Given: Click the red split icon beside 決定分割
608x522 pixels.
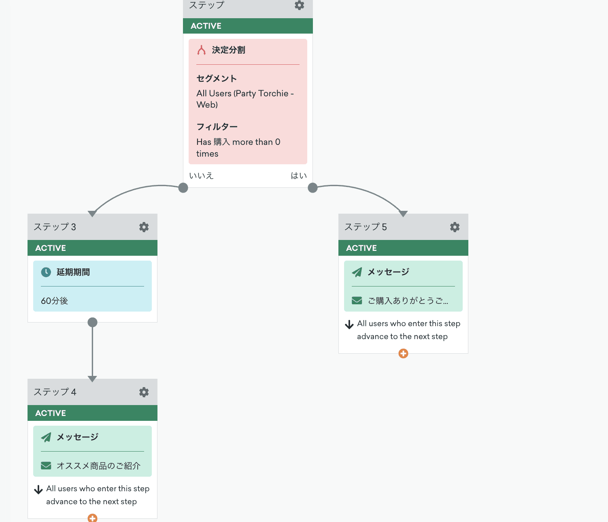Looking at the screenshot, I should point(202,50).
